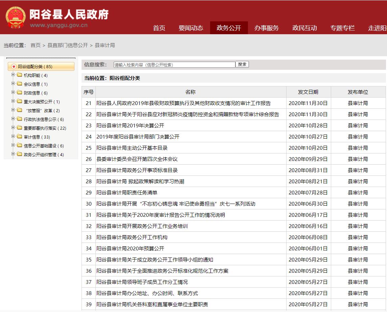The width and height of the screenshot is (387, 312).
Task: Expand the 财政信息 tree node
Action: coord(13,92)
